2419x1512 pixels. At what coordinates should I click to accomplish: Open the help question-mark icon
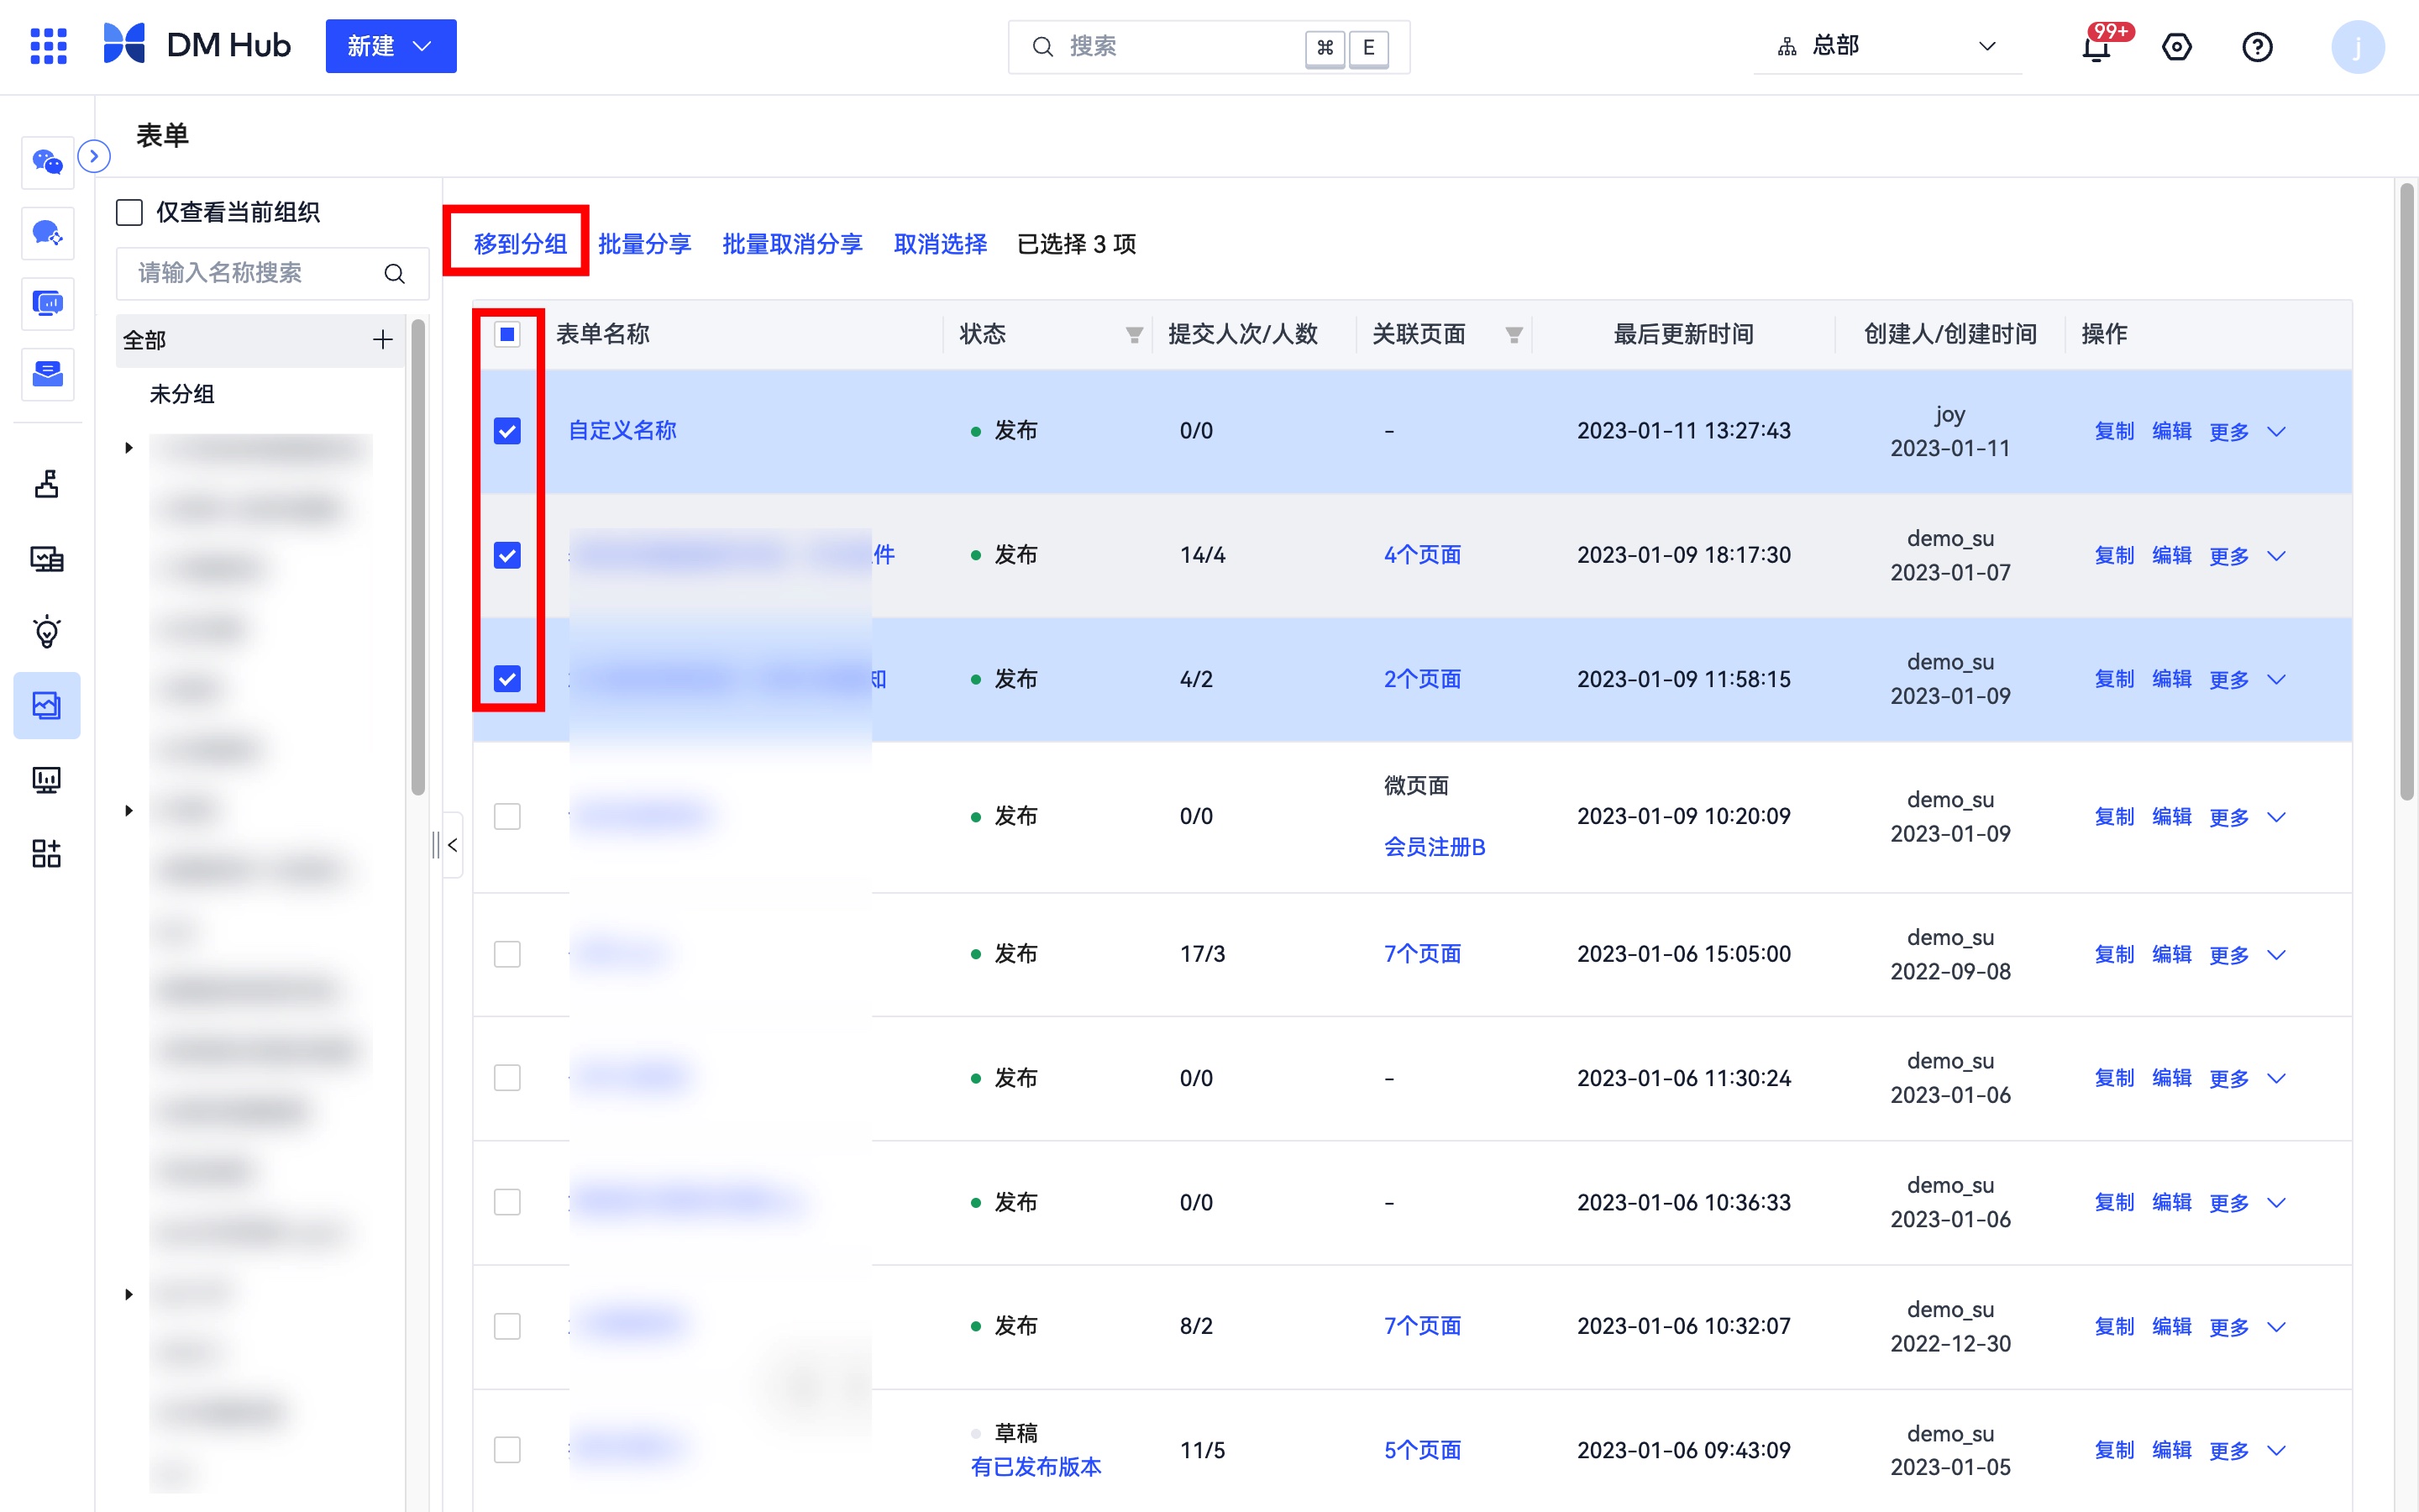tap(2257, 47)
